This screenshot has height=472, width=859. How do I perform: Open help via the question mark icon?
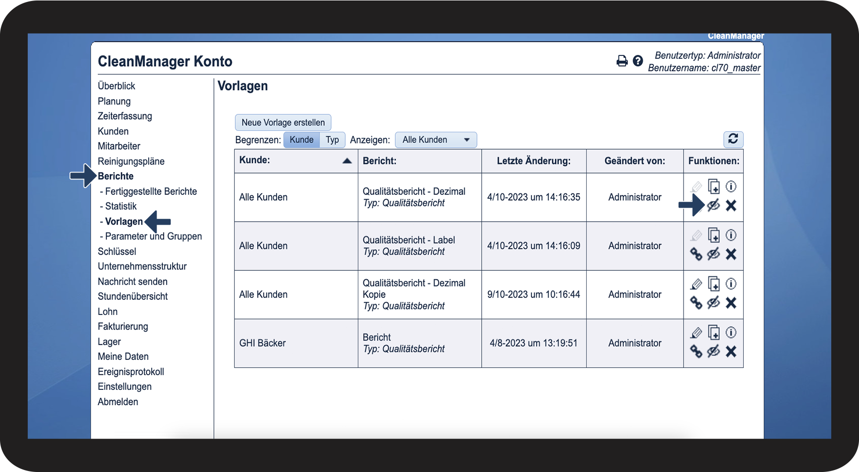click(x=638, y=61)
